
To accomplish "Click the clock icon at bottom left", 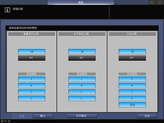I will click(2, 121).
